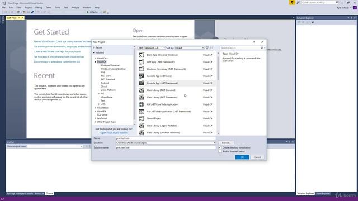The height and width of the screenshot is (201, 358).
Task: Click the search magnifier in New Project dialog
Action: coord(262,48)
